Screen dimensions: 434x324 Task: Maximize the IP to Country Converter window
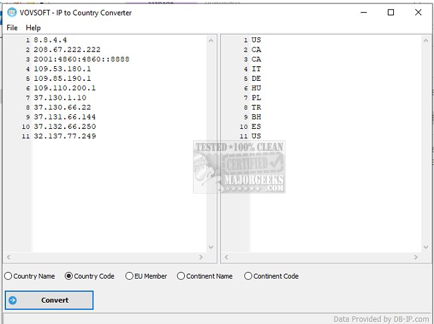(x=391, y=12)
